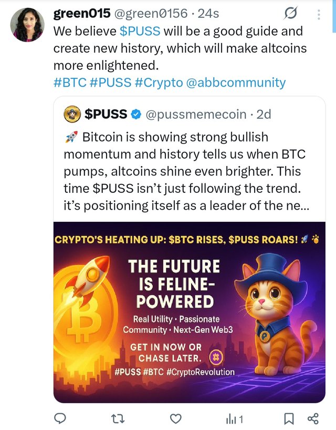Bookmark this tweet

tap(289, 418)
